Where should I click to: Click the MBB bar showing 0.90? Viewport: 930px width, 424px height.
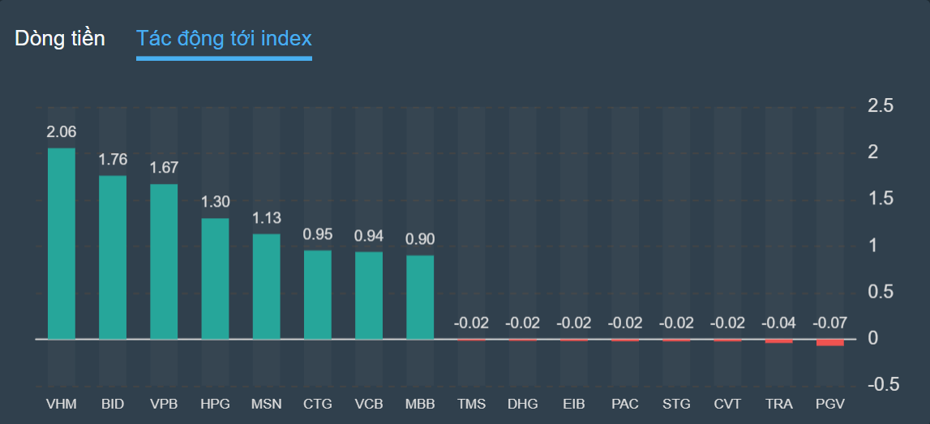420,297
